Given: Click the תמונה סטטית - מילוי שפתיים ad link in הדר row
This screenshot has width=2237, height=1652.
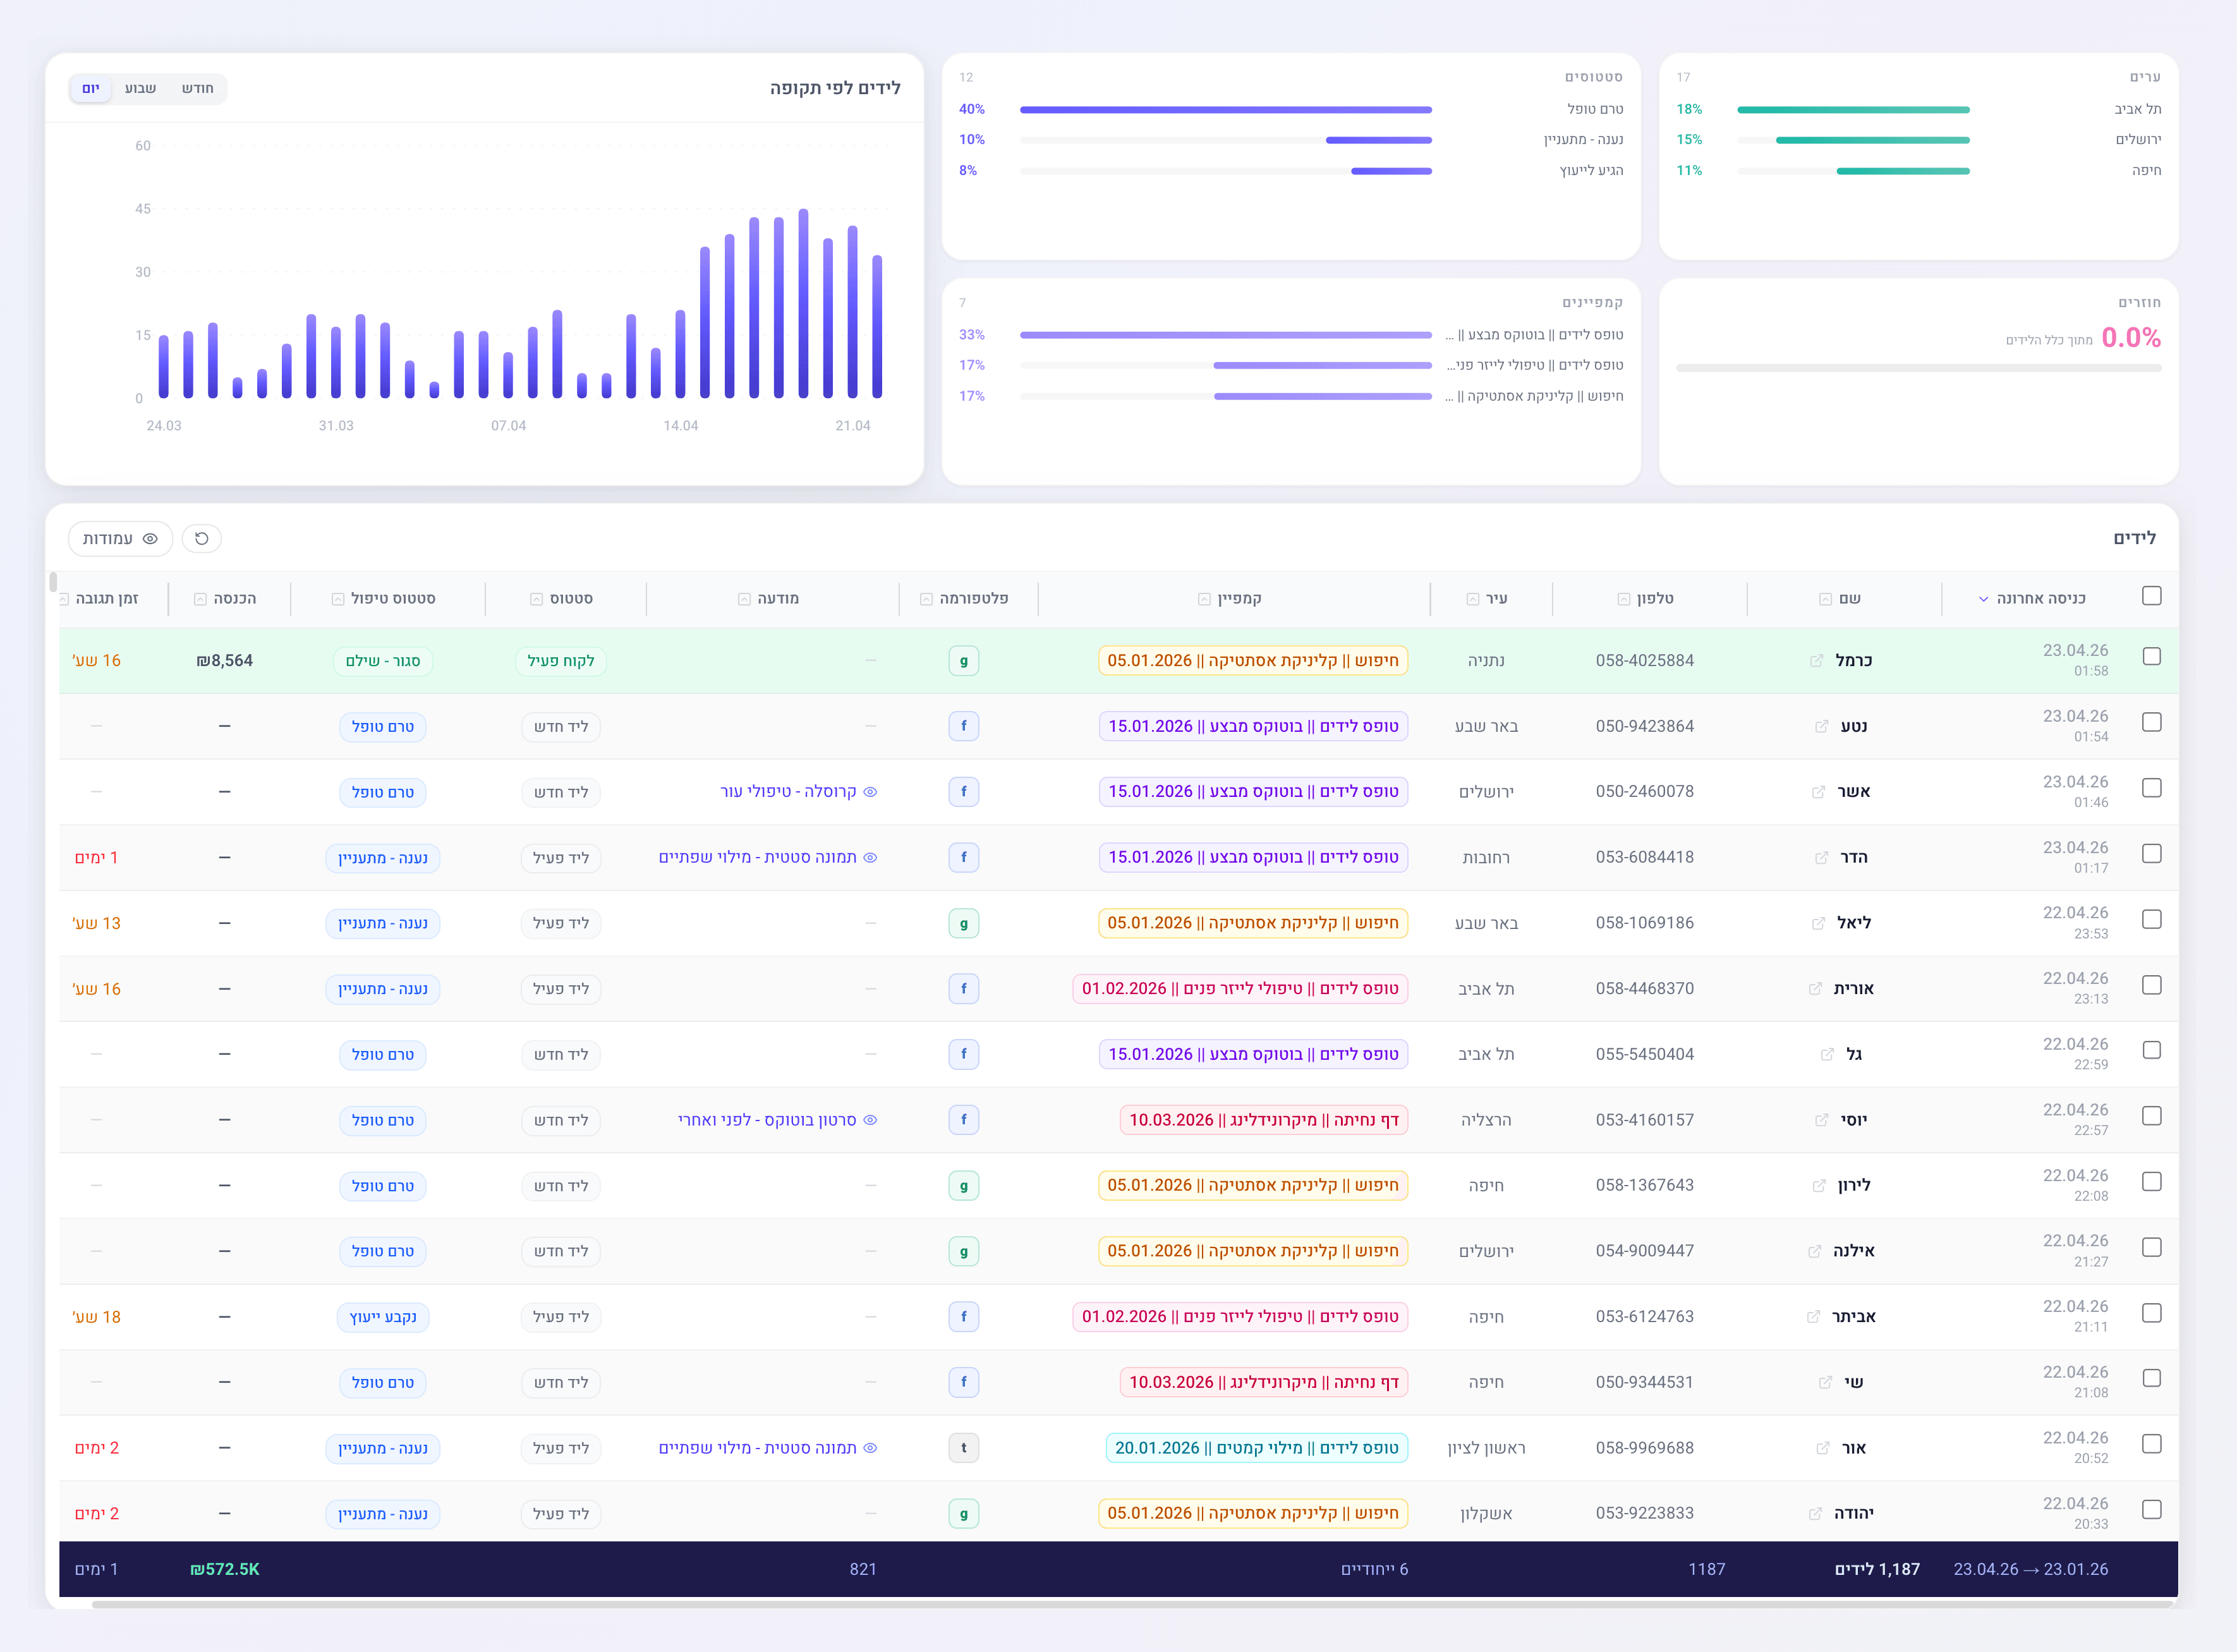Looking at the screenshot, I should pos(757,858).
